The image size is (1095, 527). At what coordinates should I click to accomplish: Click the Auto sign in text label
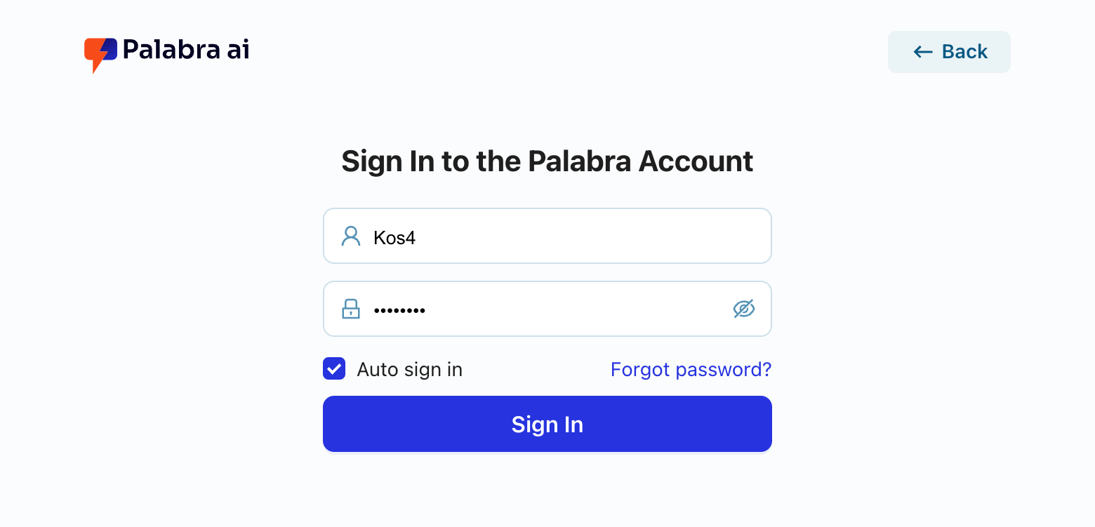click(410, 369)
